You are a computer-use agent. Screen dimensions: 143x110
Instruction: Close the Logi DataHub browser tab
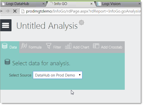(43, 4)
